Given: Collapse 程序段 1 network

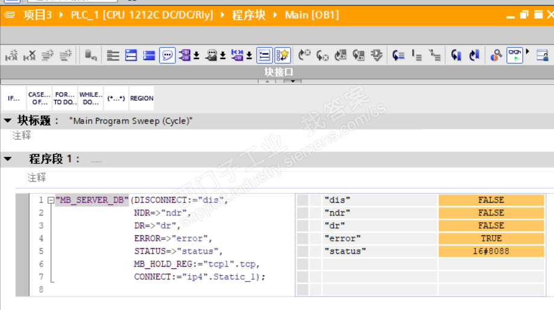Looking at the screenshot, I should 8,159.
